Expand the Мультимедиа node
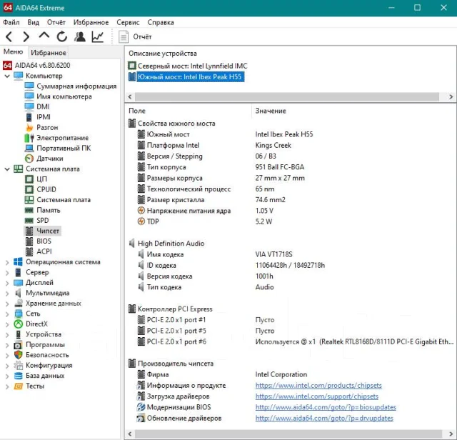The image size is (457, 440). 7,293
